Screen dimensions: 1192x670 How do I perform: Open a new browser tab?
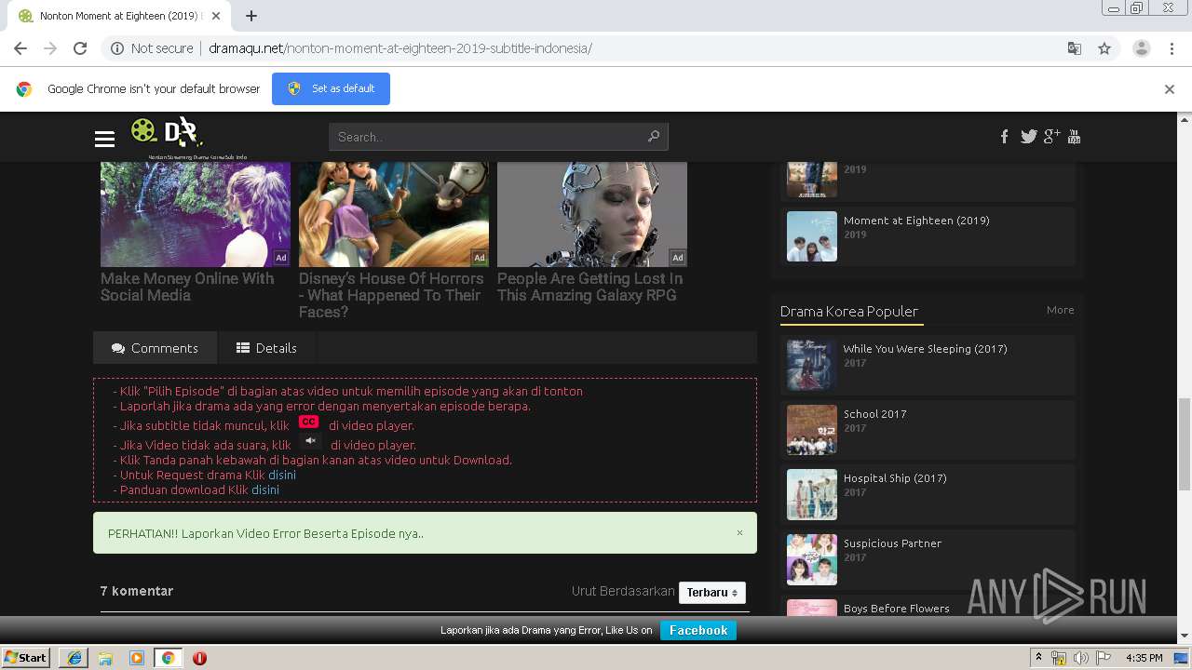[251, 16]
